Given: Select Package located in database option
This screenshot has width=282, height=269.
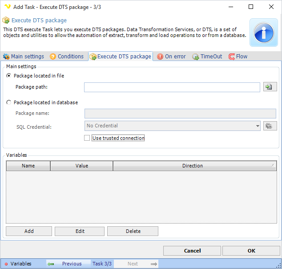Looking at the screenshot, I should pos(42,102).
